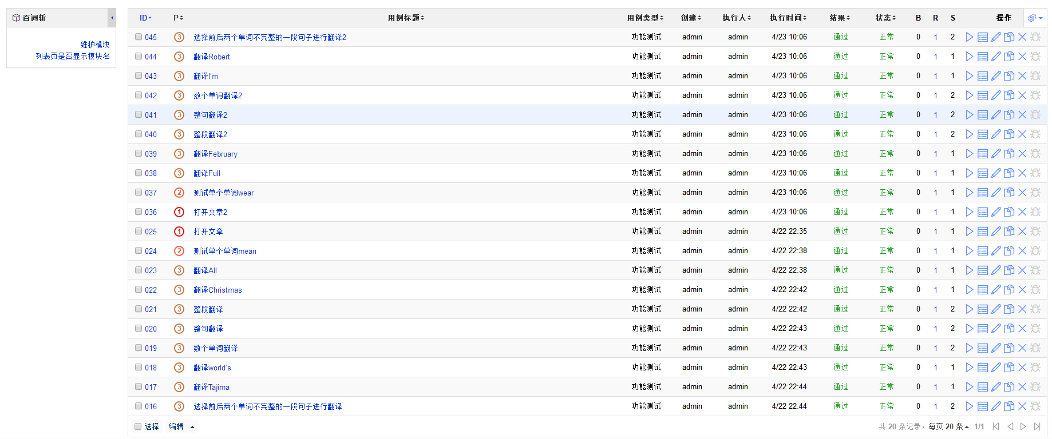Image resolution: width=1052 pixels, height=439 pixels.
Task: Open test case 翻译Christmas
Action: (217, 290)
